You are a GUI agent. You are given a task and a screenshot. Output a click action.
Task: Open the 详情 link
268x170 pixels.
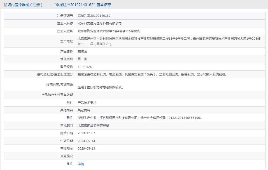[x=81, y=164]
